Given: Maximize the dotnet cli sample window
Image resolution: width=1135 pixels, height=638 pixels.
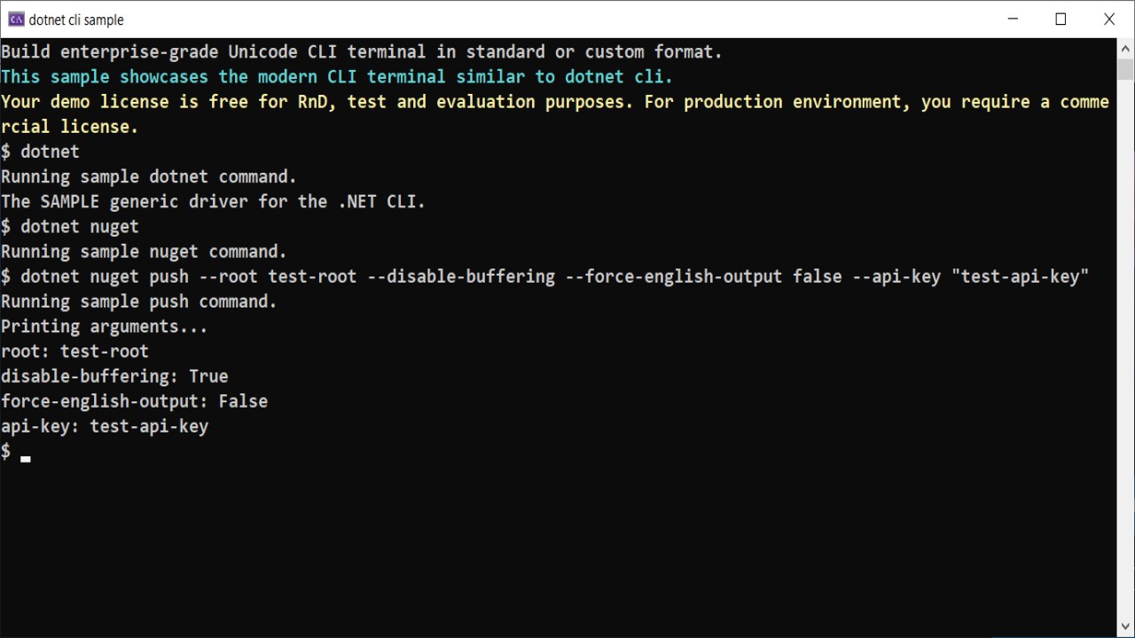Looking at the screenshot, I should tap(1061, 19).
